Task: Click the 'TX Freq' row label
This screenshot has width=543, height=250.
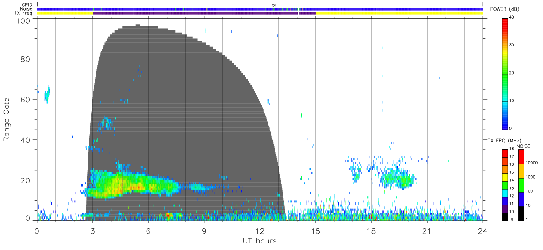Action: coord(24,13)
